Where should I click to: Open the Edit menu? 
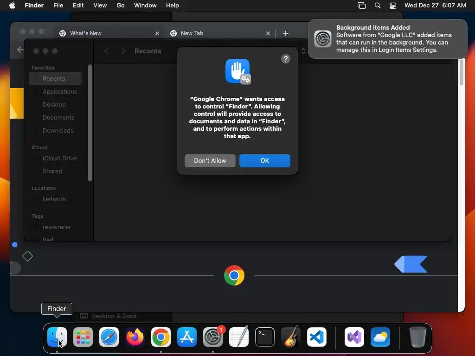78,6
